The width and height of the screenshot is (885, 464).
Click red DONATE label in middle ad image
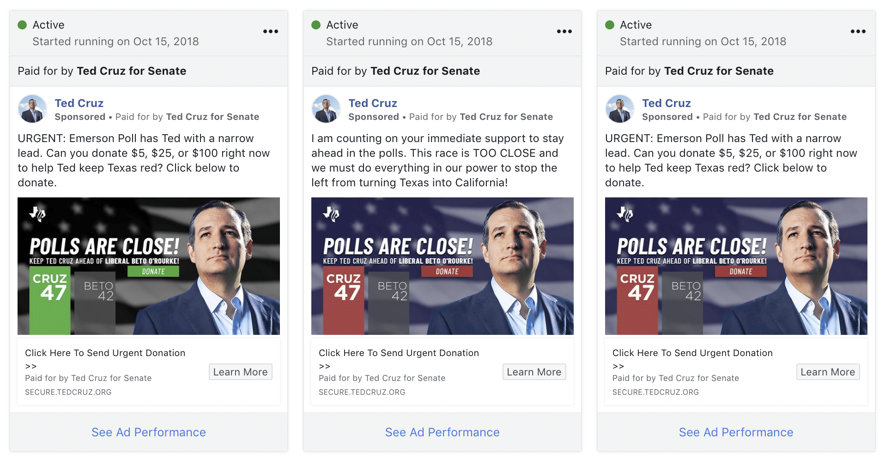(447, 271)
